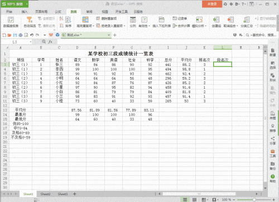The image size is (279, 202).
Task: Expand the WPS 表格 application menu arrow
Action: (27, 4)
